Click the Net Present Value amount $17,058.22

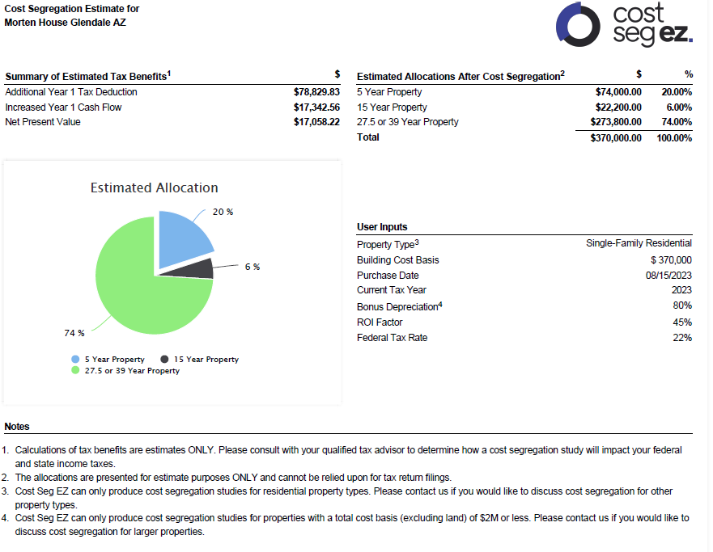click(x=316, y=122)
